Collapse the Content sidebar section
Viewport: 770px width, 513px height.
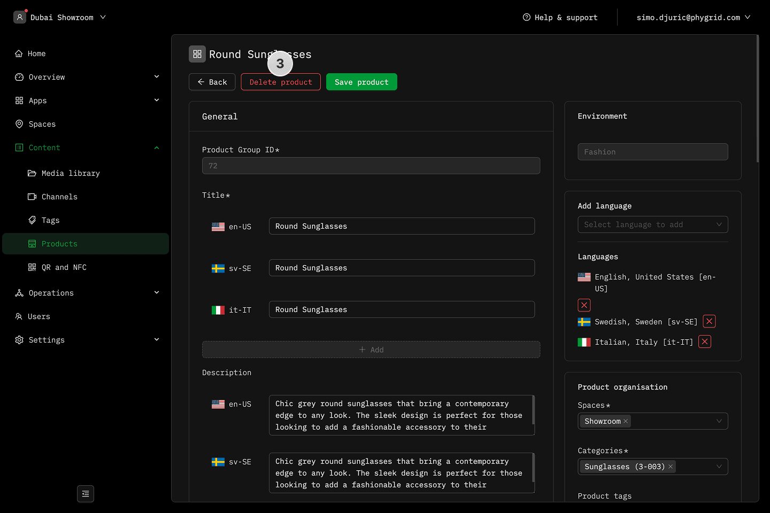(x=157, y=147)
